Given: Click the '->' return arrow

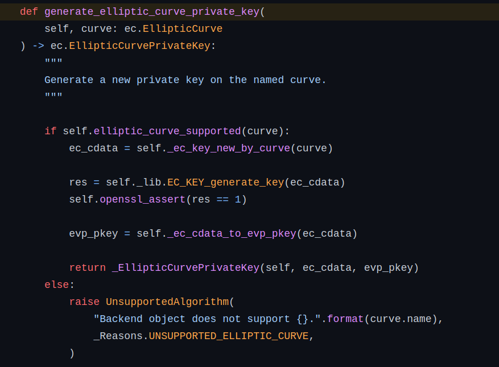Looking at the screenshot, I should pos(39,46).
